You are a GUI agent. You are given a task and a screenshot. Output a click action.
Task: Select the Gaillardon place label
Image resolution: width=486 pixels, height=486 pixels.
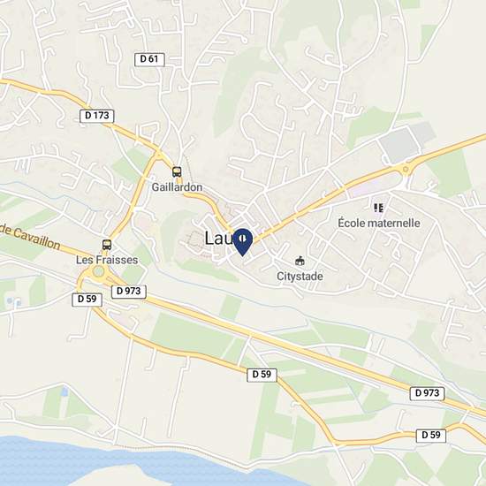point(177,187)
